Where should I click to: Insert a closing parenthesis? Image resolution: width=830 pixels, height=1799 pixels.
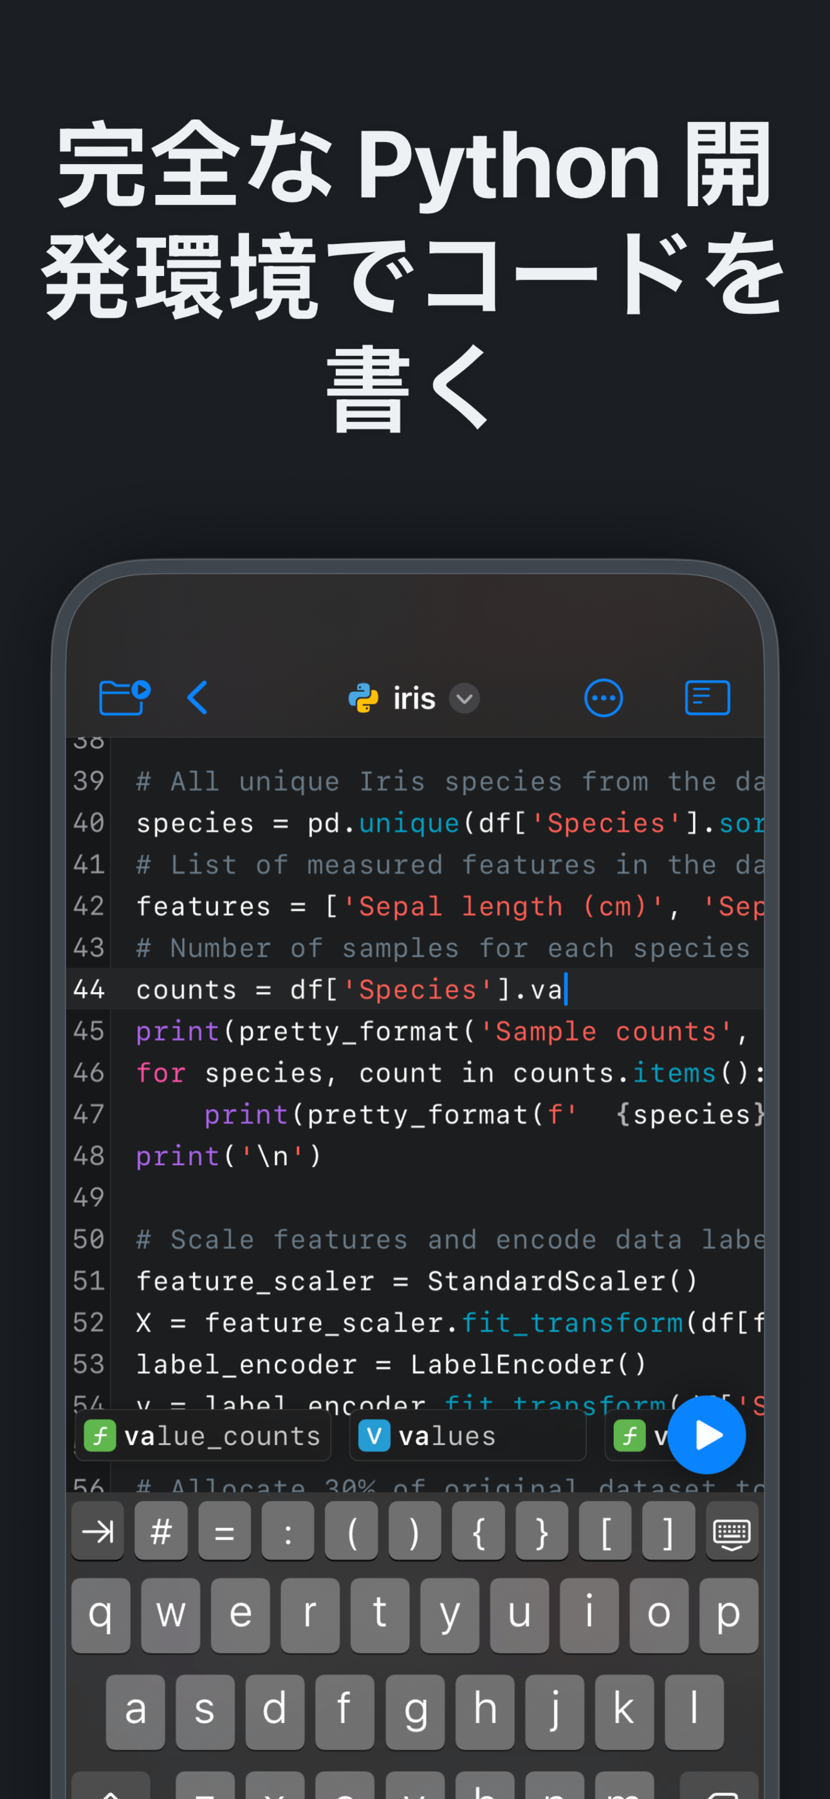coord(415,1532)
